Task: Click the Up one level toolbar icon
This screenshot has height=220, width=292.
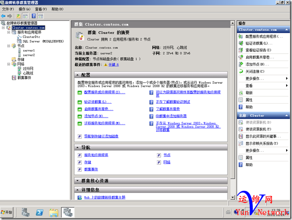Action: tap(19, 16)
